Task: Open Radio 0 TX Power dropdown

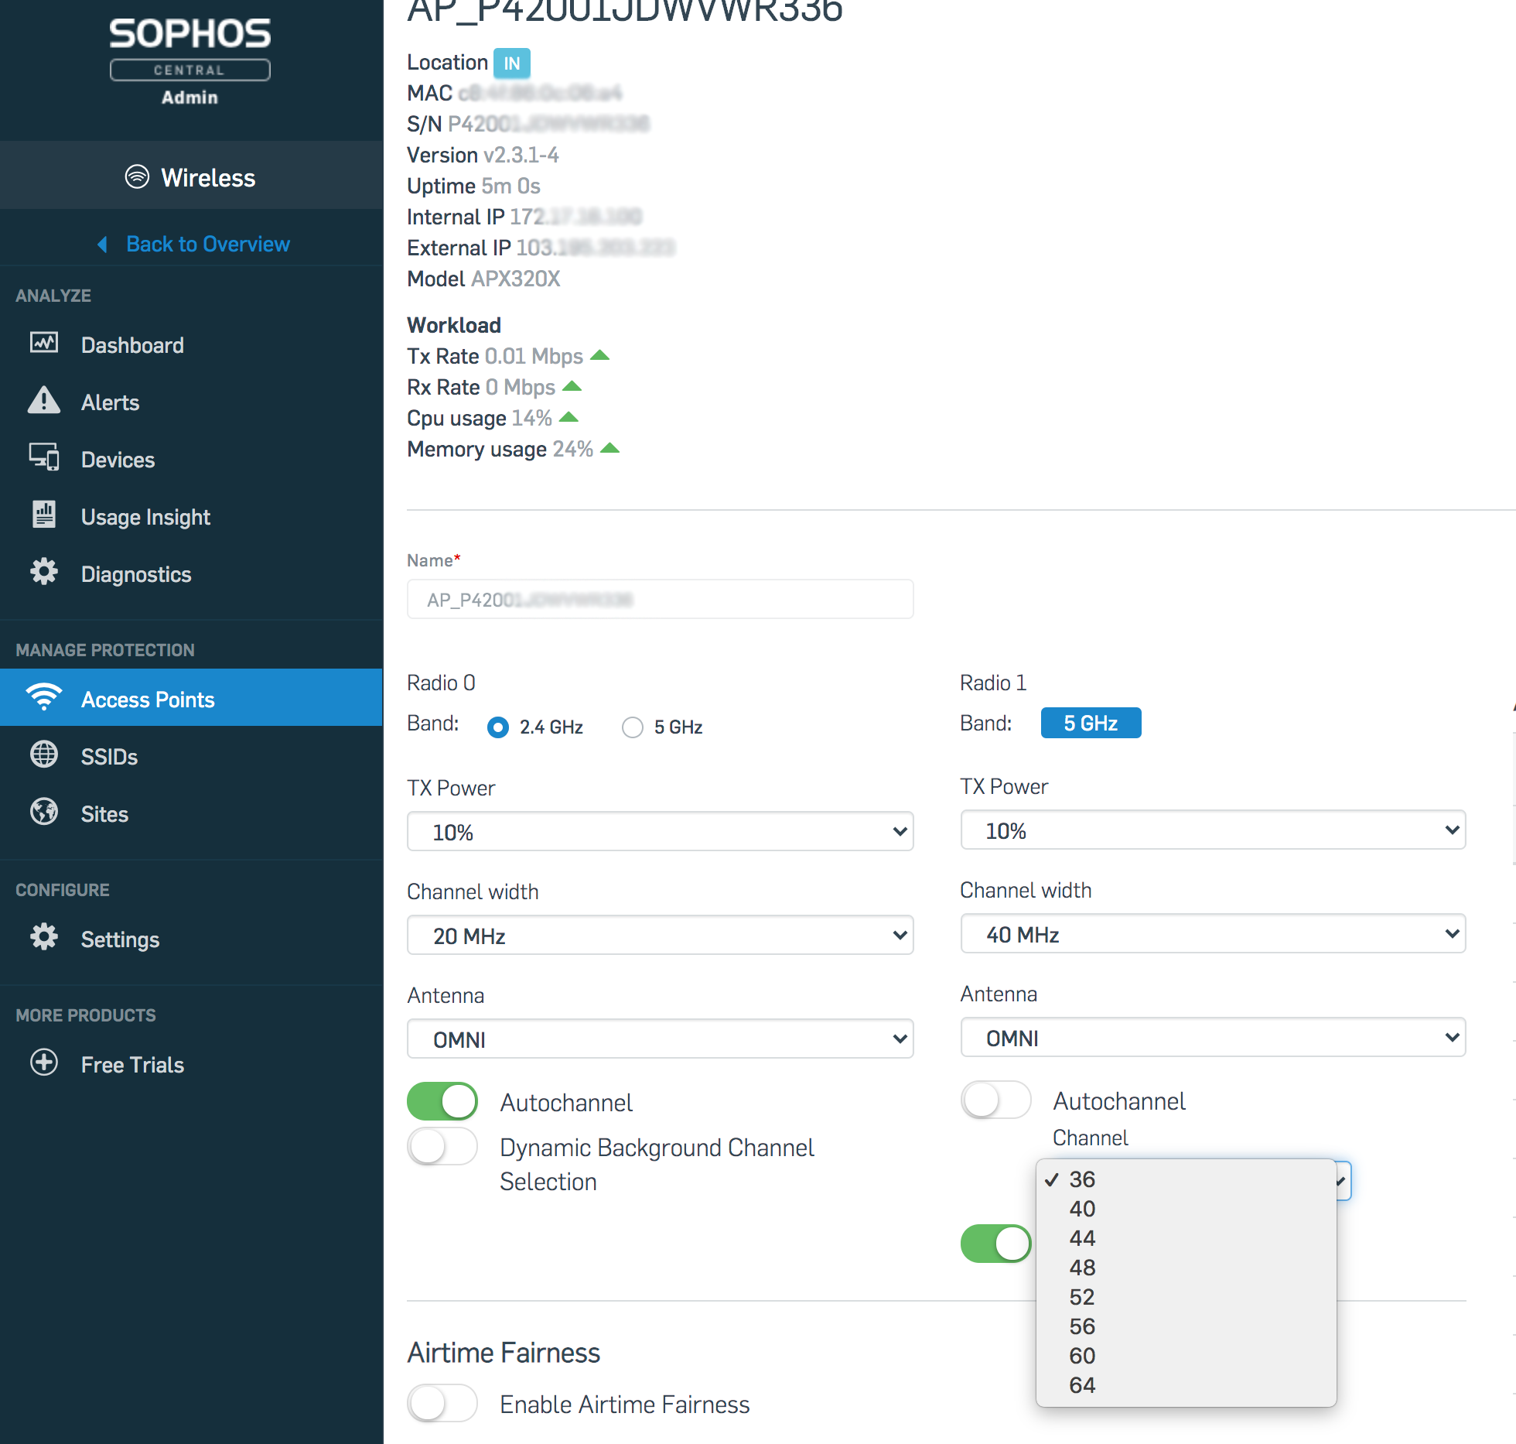Action: tap(660, 832)
